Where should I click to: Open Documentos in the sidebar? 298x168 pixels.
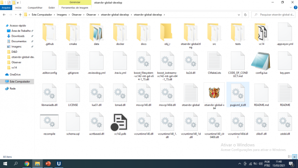(x=19, y=41)
